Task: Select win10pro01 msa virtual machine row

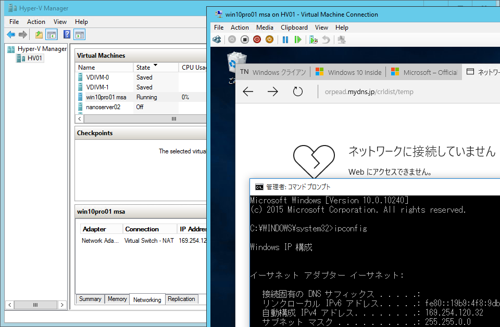Action: point(141,97)
